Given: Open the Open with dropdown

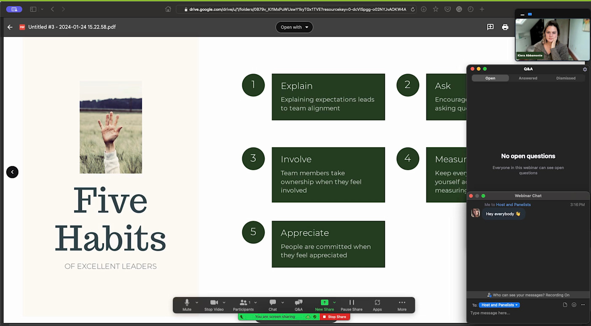Looking at the screenshot, I should coord(294,27).
